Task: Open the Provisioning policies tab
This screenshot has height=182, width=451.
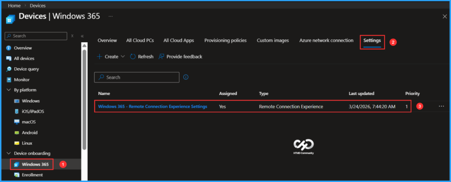Action: [225, 40]
